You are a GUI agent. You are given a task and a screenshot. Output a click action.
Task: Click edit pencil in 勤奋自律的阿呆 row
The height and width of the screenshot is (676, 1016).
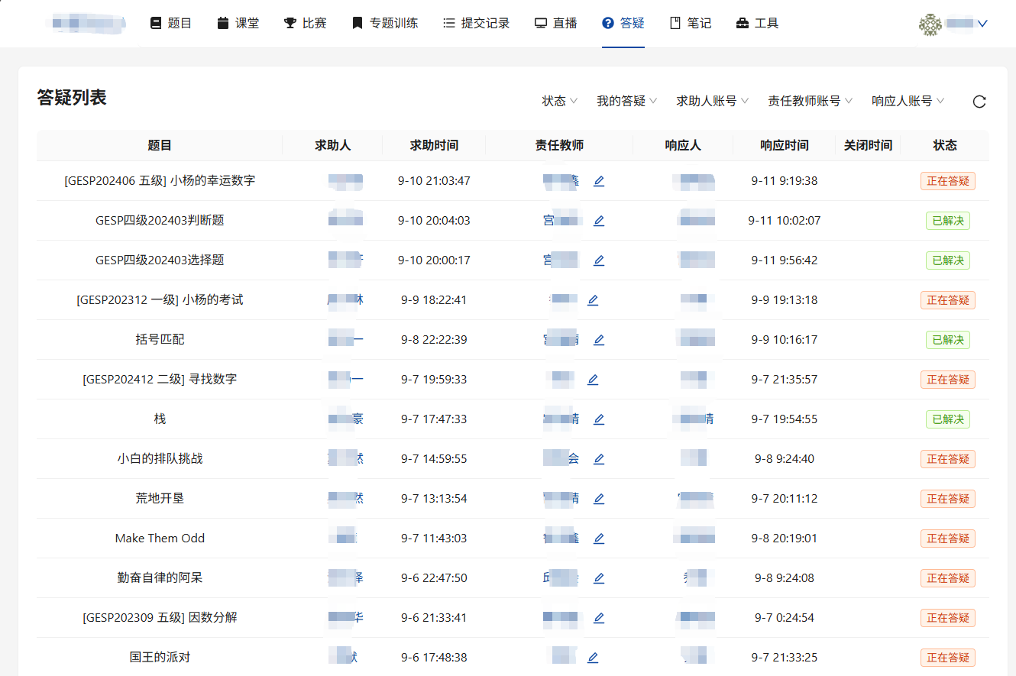(x=599, y=578)
